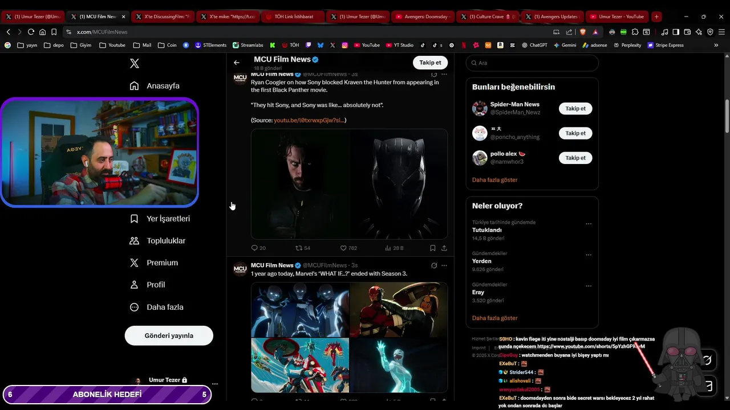This screenshot has height=410, width=730.
Task: Click the page vertical scrollbar thumb
Action: [727, 117]
